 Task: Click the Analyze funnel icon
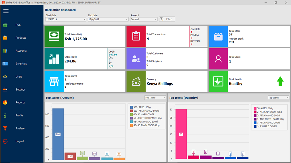click(5, 128)
